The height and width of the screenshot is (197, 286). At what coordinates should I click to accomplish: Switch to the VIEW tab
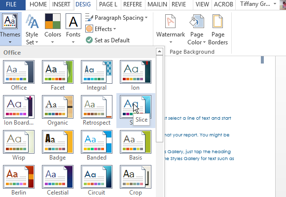tap(202, 4)
